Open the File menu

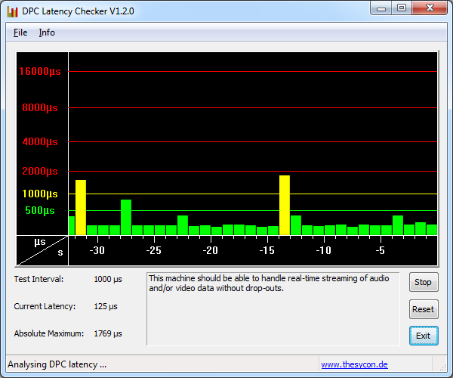(20, 33)
